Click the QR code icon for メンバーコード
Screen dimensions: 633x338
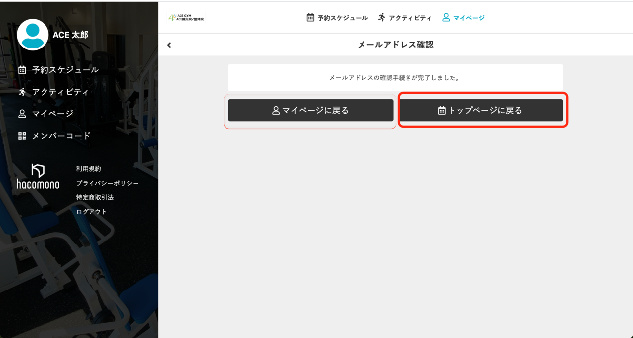22,136
